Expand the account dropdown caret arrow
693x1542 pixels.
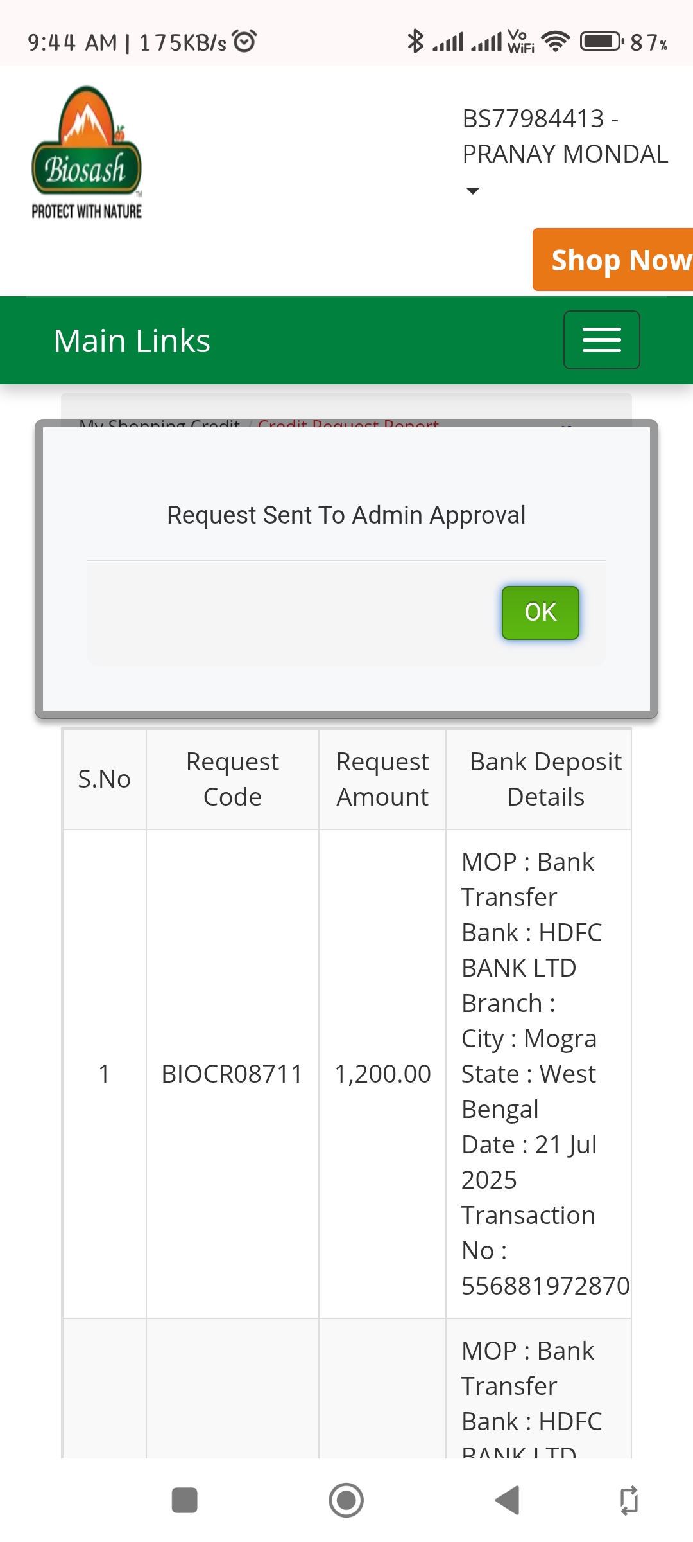point(473,191)
